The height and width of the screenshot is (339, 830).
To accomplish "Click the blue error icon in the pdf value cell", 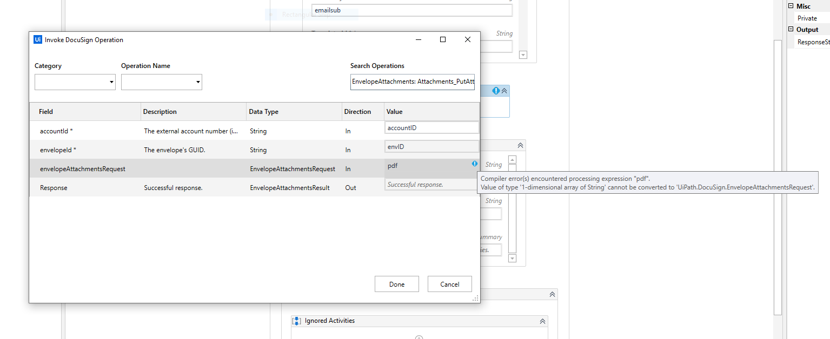I will tap(475, 164).
